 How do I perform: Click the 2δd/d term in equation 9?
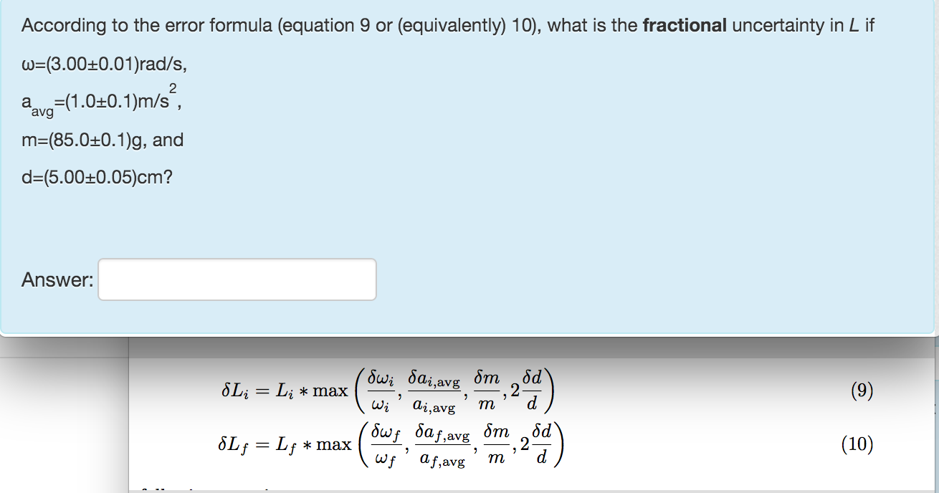(x=525, y=391)
